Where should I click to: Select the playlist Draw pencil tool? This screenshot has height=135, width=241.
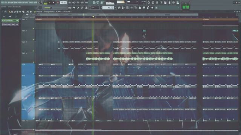(x=9, y=12)
